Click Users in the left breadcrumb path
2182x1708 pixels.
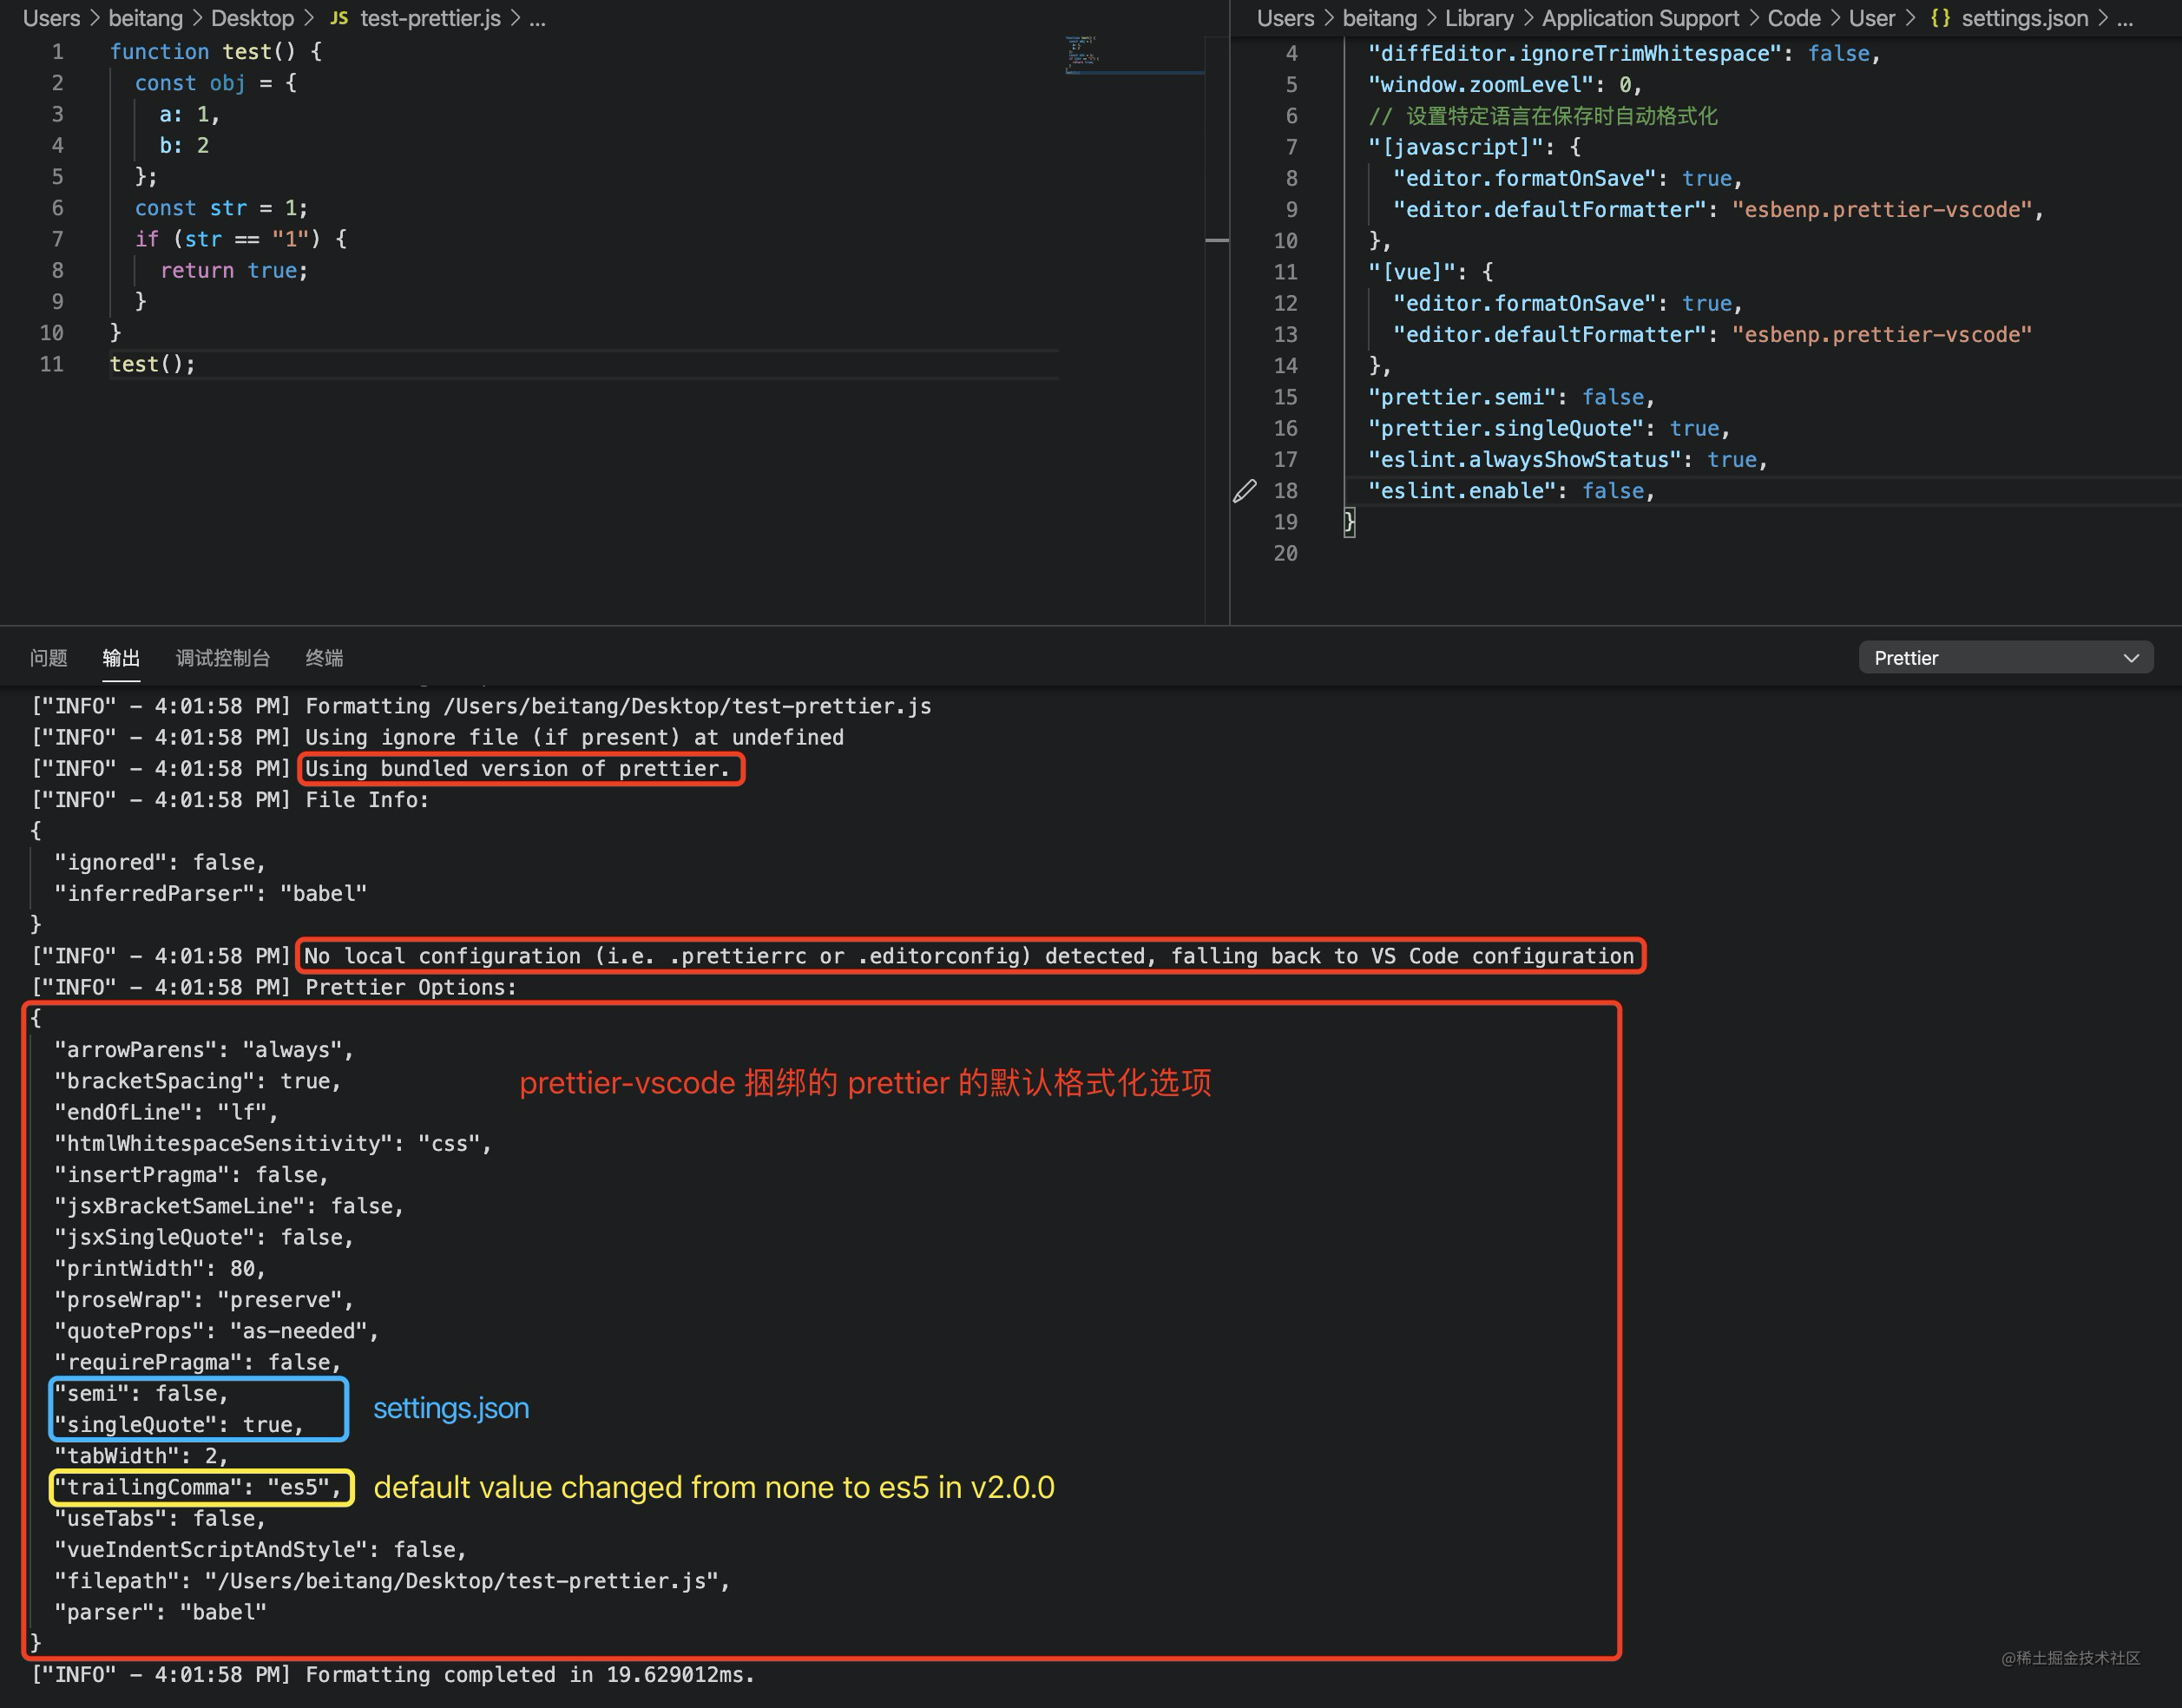50,17
